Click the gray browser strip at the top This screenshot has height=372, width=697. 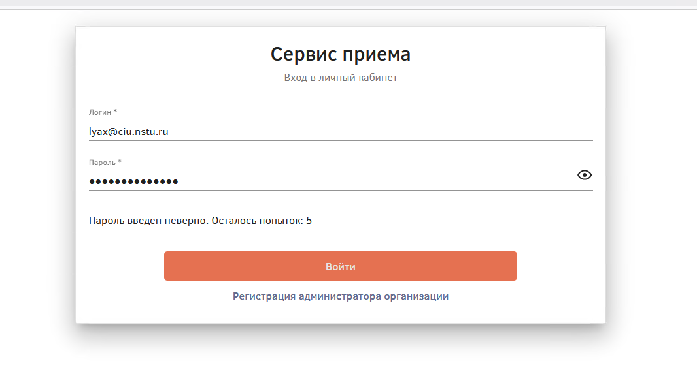point(348,3)
